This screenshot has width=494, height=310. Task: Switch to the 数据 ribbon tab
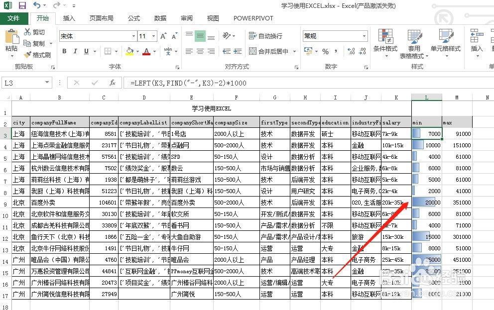[x=160, y=18]
